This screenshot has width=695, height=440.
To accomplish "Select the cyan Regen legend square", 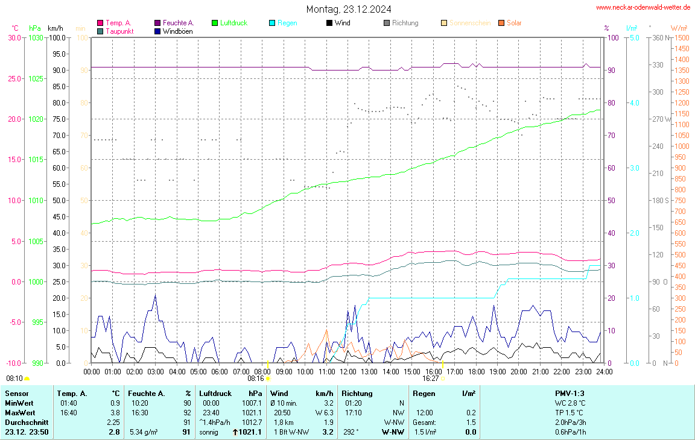I will [272, 23].
